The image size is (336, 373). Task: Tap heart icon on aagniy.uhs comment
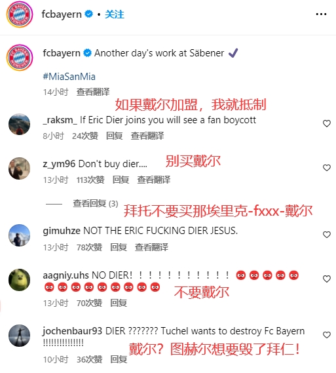[x=327, y=279]
